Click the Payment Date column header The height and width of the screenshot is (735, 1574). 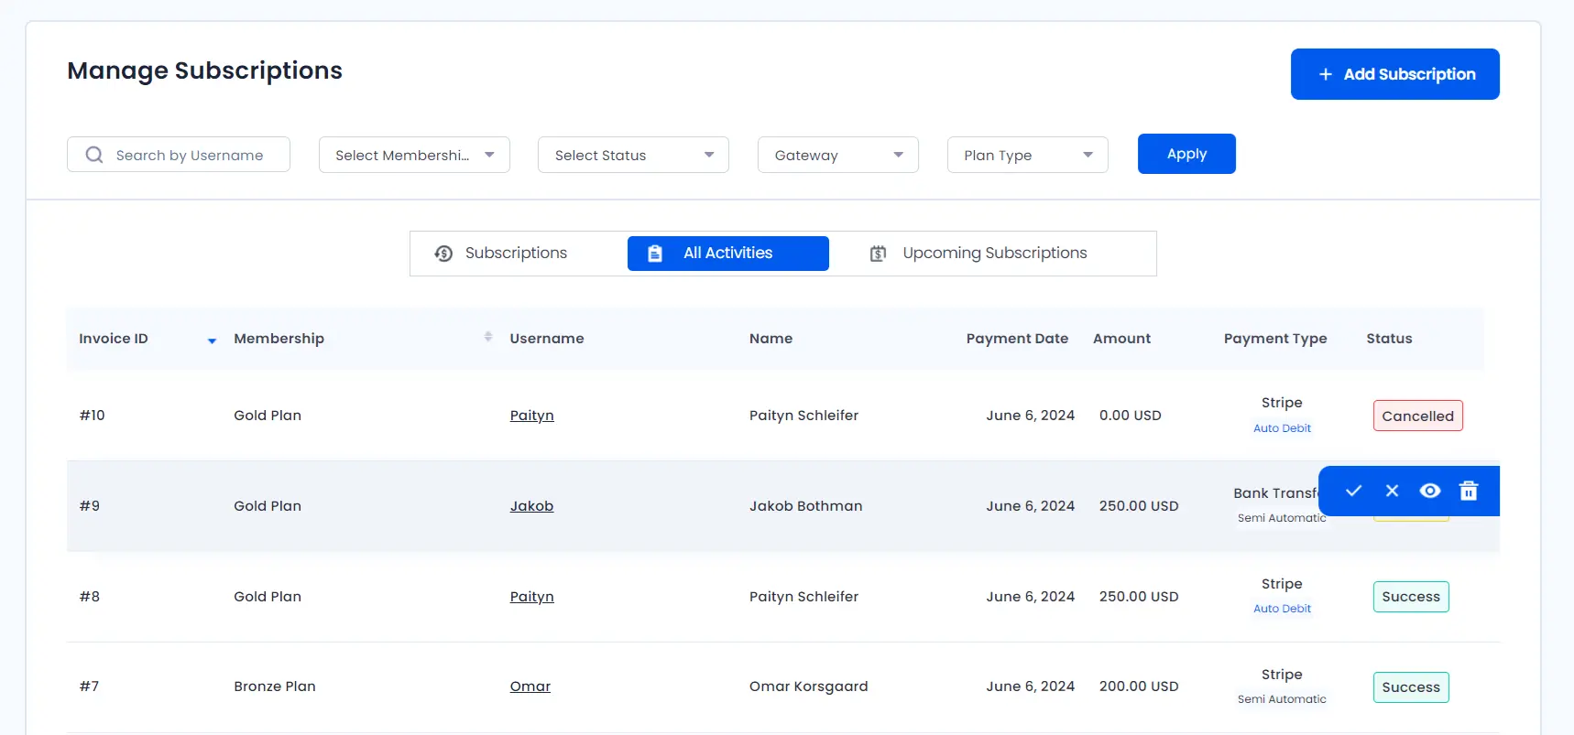(x=1017, y=339)
